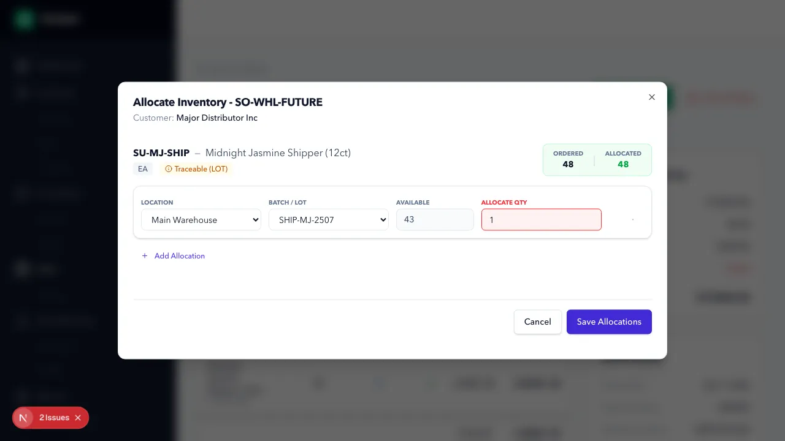Click the green company logo in the sidebar header
The width and height of the screenshot is (785, 441).
(x=24, y=19)
